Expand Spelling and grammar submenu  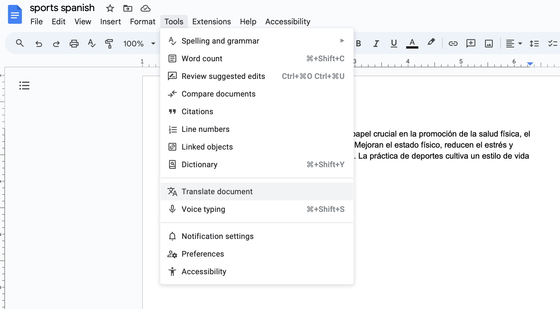257,41
